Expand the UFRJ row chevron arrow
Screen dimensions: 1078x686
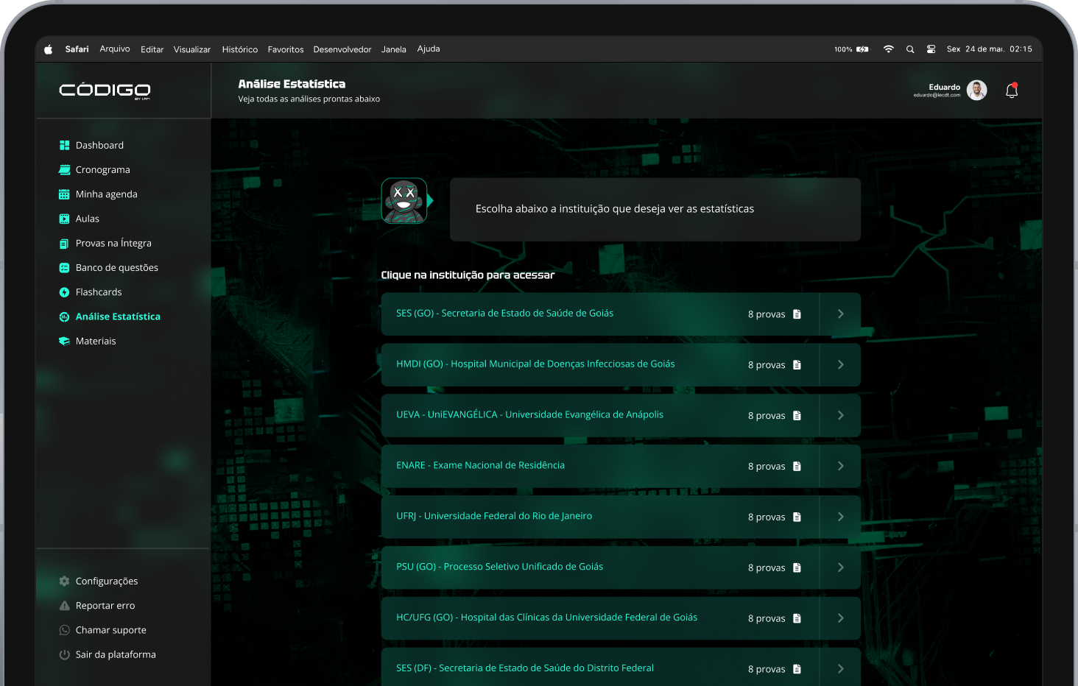click(840, 517)
